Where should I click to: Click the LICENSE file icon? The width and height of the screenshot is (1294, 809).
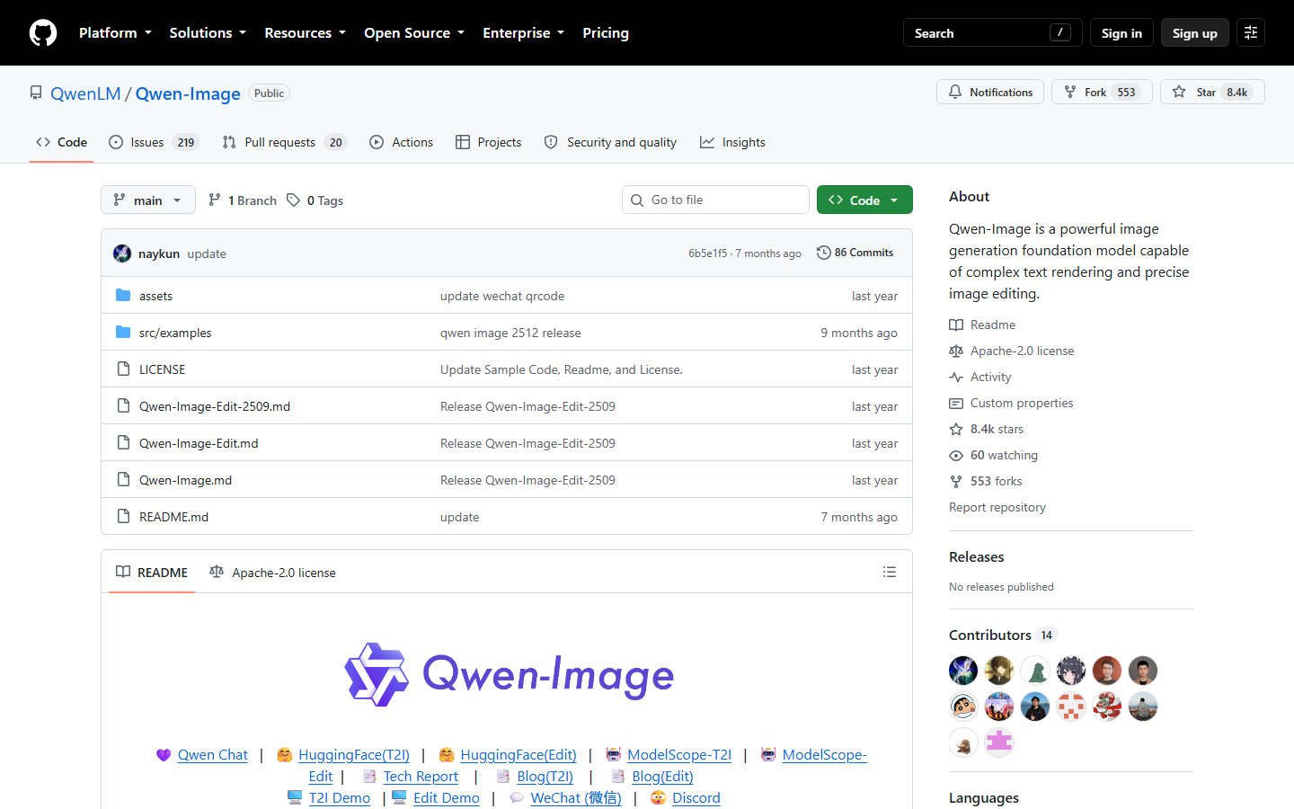pos(123,369)
